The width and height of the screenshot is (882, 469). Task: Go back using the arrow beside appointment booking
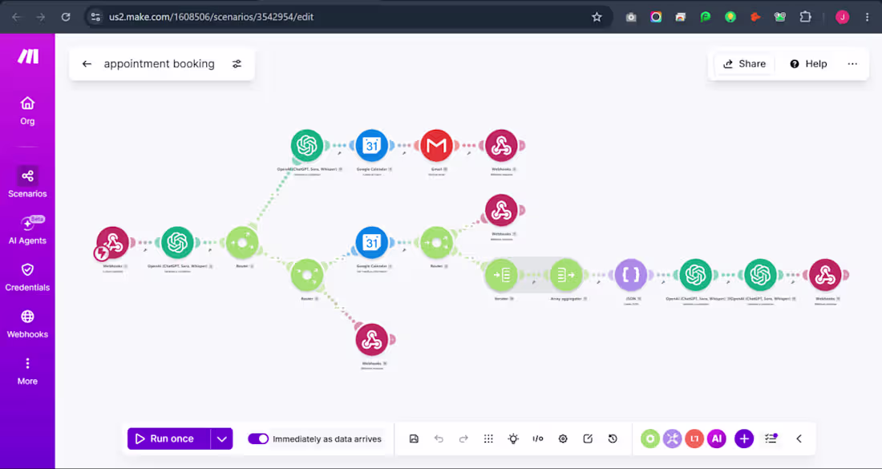87,64
